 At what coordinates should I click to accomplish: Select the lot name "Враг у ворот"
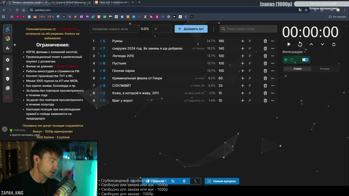[122, 100]
